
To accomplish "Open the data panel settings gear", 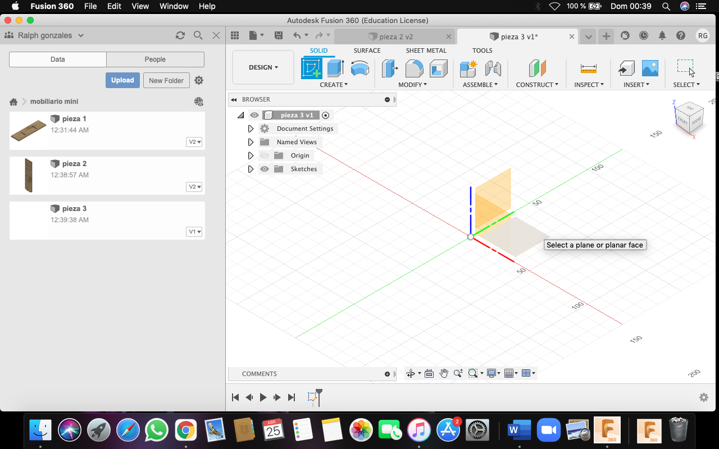I will point(199,80).
